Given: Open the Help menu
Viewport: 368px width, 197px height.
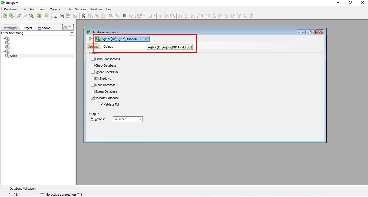Looking at the screenshot, I should point(109,9).
